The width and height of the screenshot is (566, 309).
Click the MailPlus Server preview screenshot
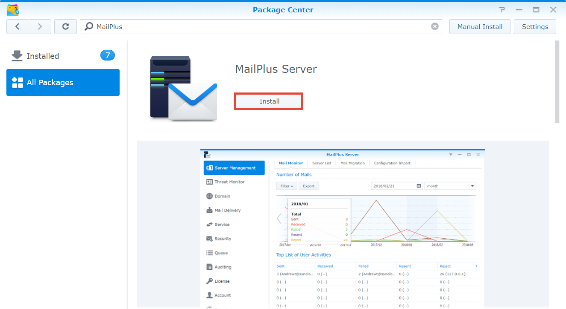343,229
